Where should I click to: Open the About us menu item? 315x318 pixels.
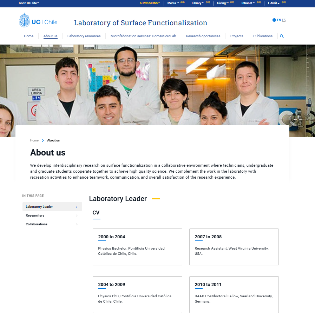coord(50,36)
